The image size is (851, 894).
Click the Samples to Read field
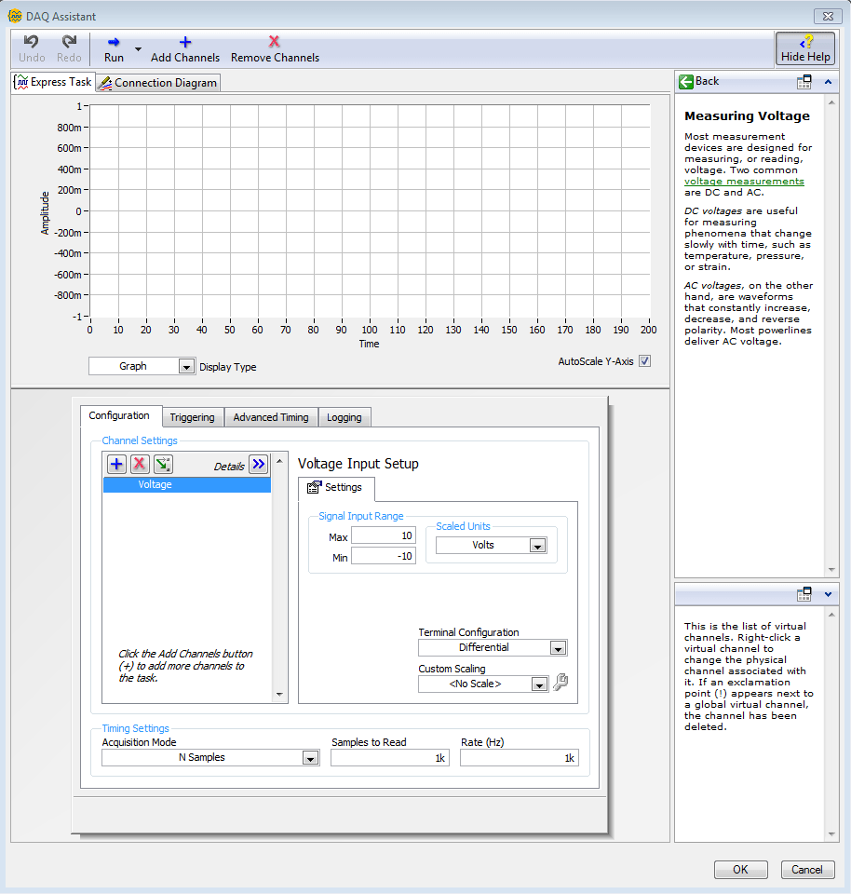[389, 757]
